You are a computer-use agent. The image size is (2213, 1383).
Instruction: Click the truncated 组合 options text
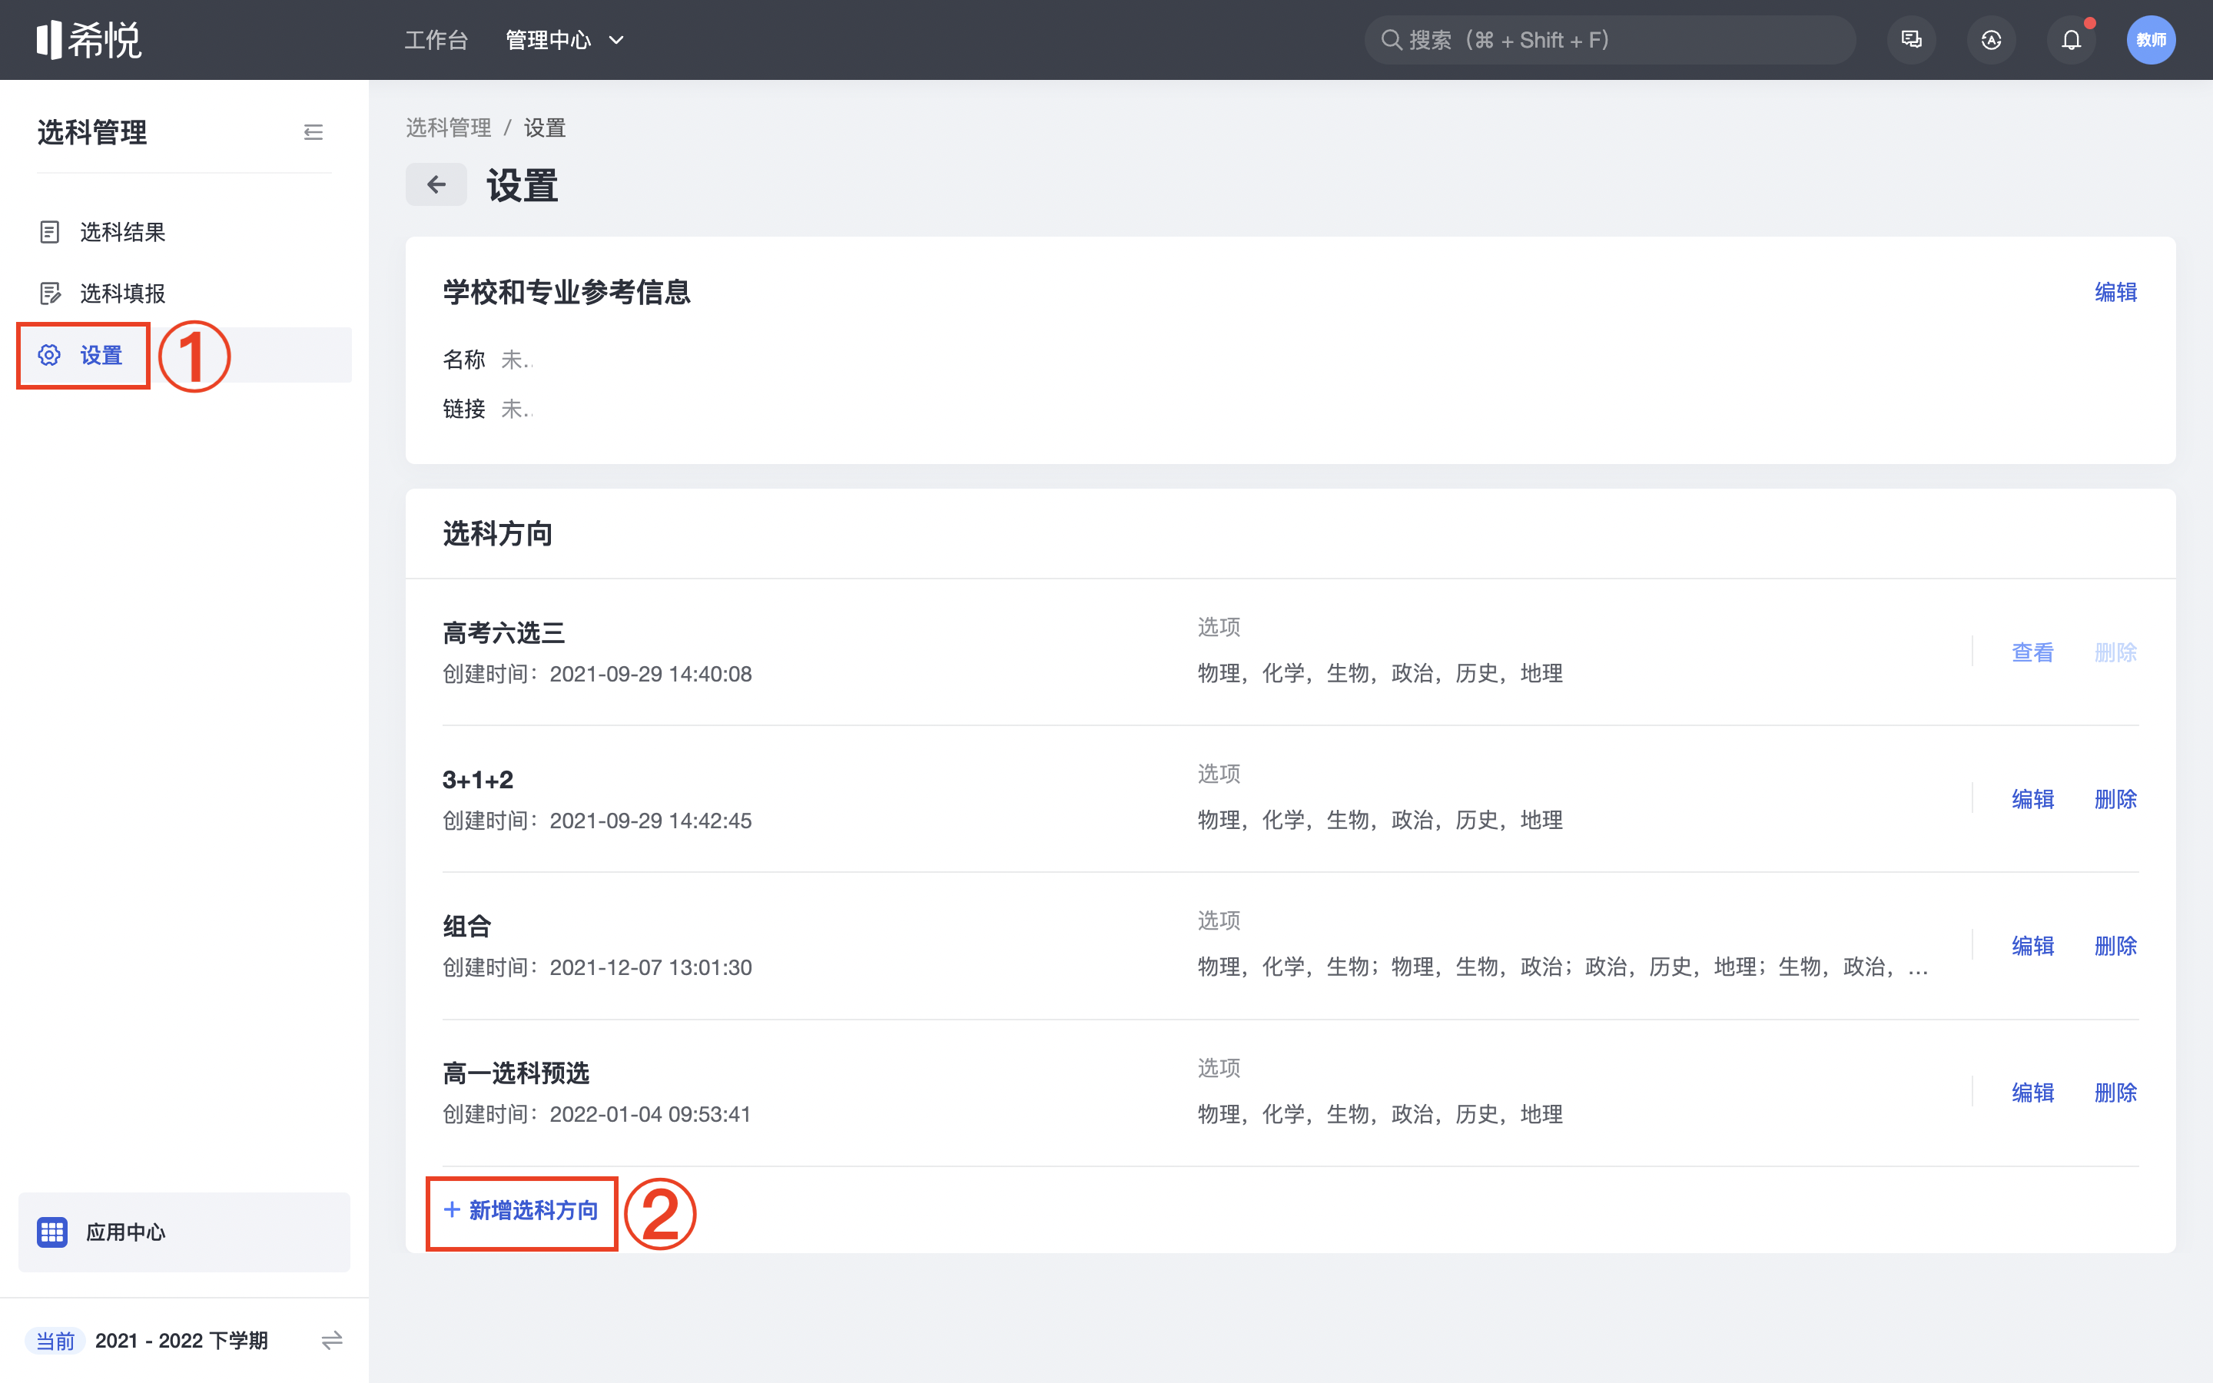[x=1563, y=968]
